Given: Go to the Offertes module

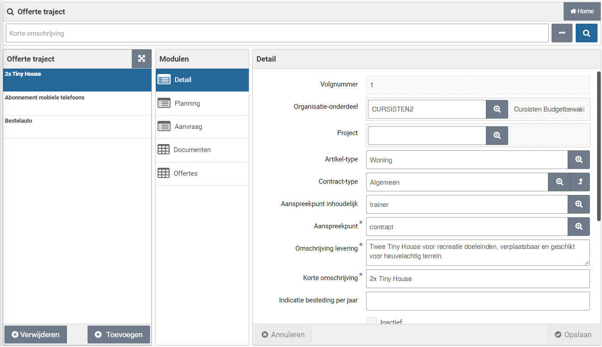Looking at the screenshot, I should point(185,173).
